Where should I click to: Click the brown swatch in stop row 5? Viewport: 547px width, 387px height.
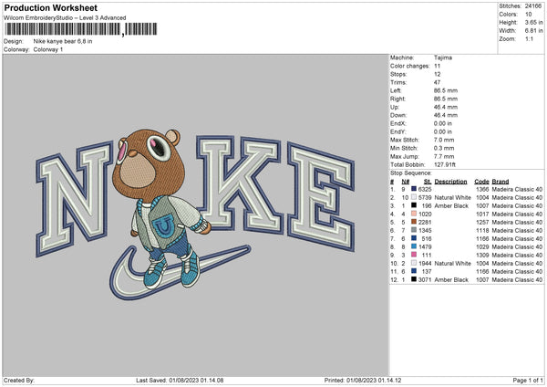414,222
